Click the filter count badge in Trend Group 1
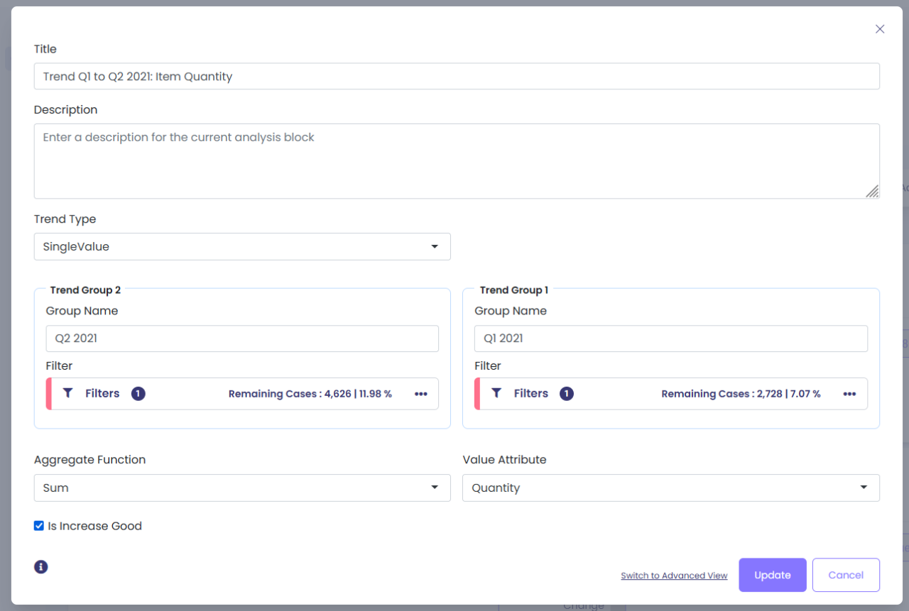Screen dimensions: 909x611 [567, 393]
